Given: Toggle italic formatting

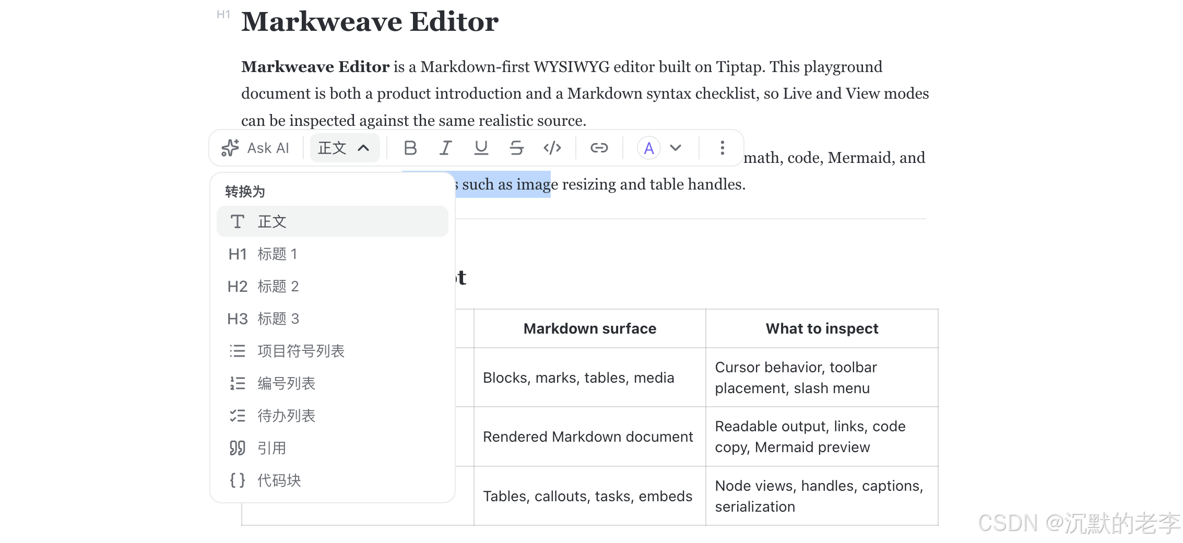Looking at the screenshot, I should point(445,148).
